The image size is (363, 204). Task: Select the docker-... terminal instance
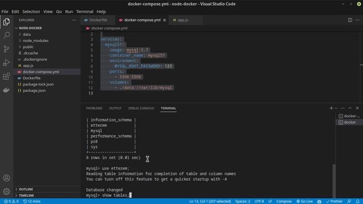[x=349, y=116]
